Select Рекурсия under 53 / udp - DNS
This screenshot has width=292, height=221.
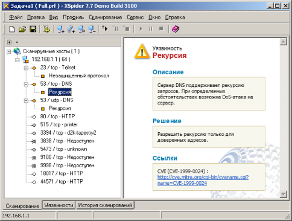click(x=60, y=108)
